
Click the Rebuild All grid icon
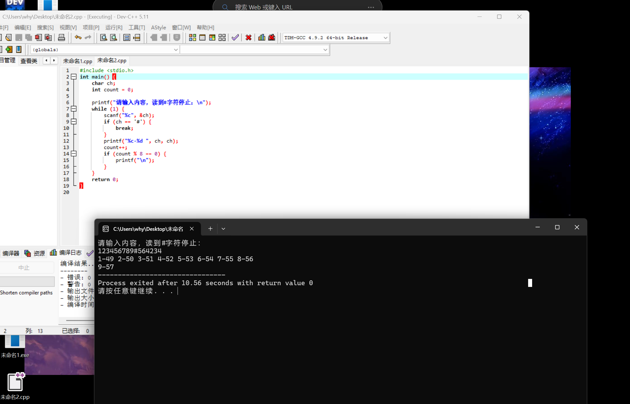coord(222,38)
